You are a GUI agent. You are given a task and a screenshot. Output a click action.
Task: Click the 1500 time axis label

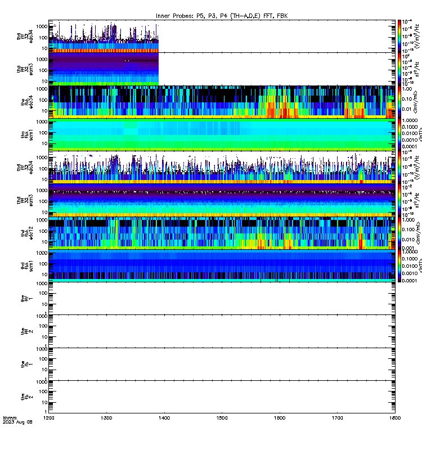tap(222, 418)
